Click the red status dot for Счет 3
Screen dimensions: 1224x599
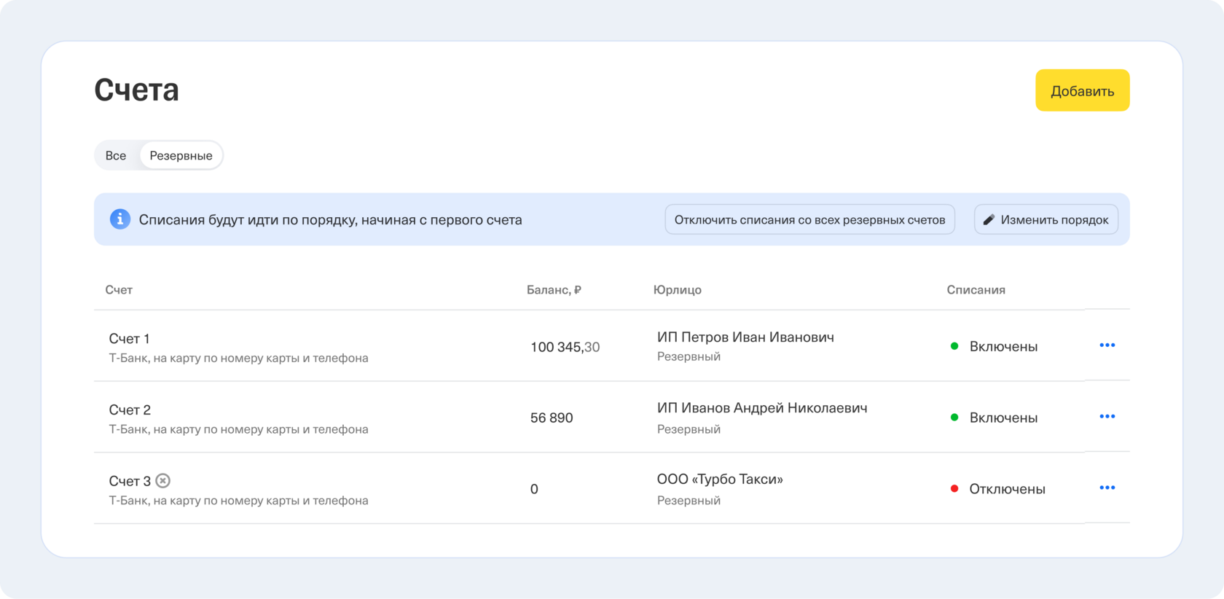(x=954, y=489)
